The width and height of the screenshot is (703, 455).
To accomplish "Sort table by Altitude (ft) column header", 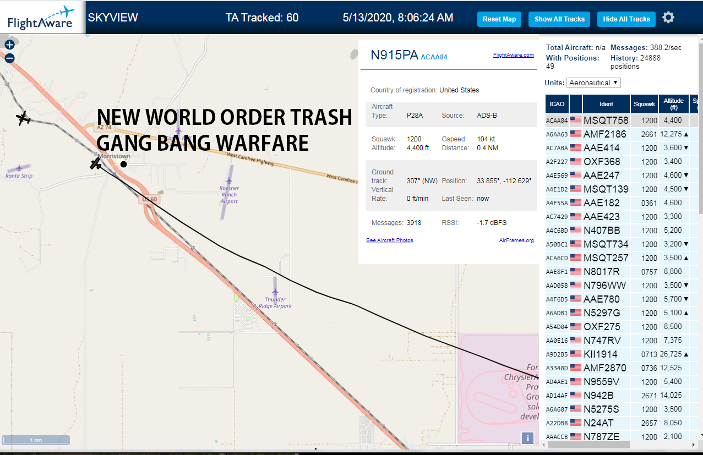I will pos(673,104).
